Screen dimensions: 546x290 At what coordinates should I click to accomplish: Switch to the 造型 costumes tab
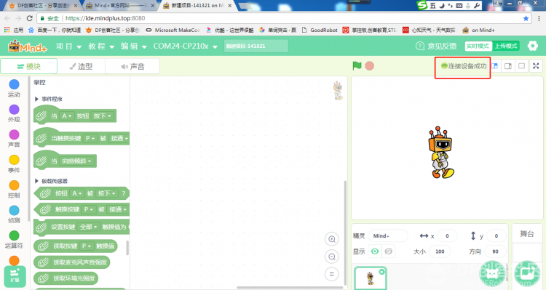[x=81, y=66]
